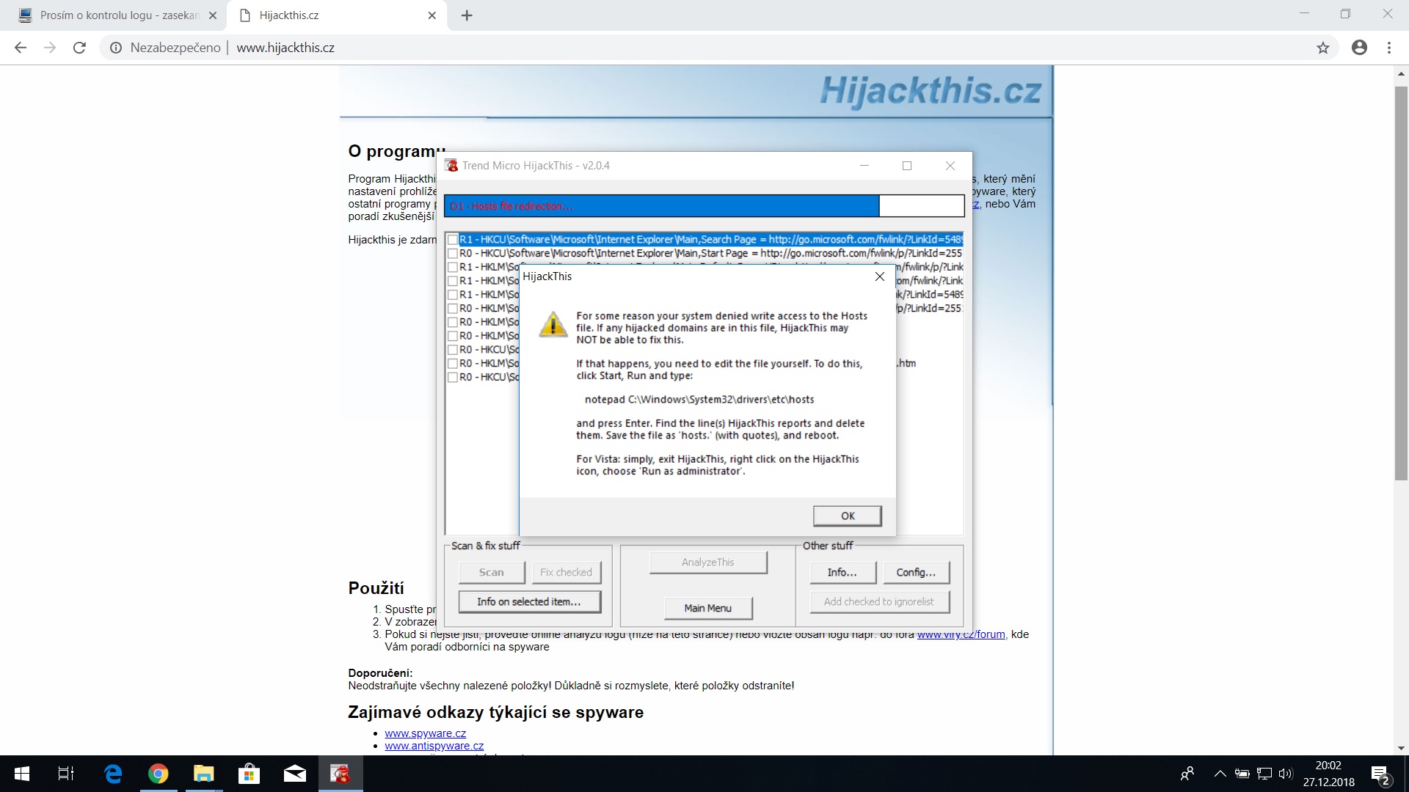
Task: Open the www.spyware.cz link
Action: point(425,733)
